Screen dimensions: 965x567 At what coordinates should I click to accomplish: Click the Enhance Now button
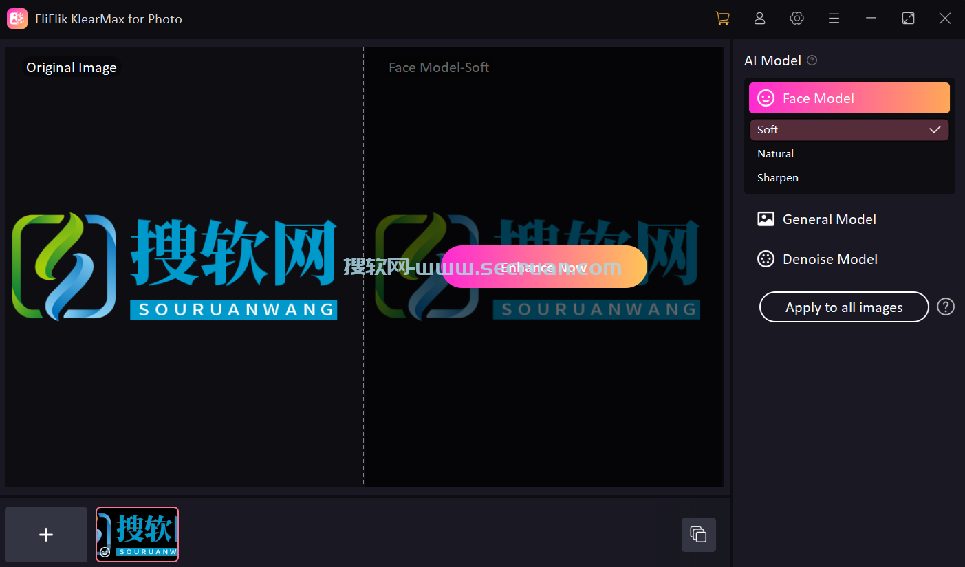click(543, 267)
